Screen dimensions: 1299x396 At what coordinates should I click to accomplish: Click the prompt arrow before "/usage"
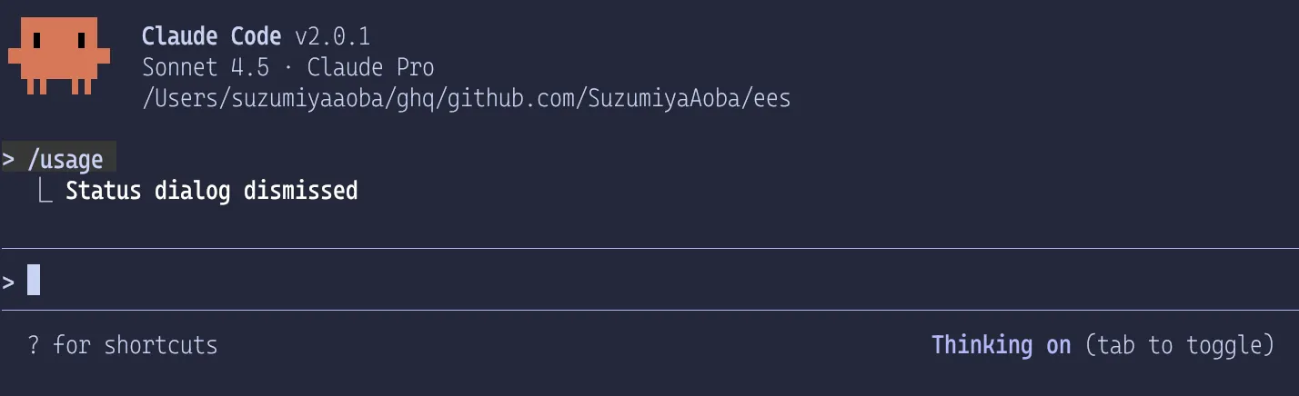coord(8,160)
